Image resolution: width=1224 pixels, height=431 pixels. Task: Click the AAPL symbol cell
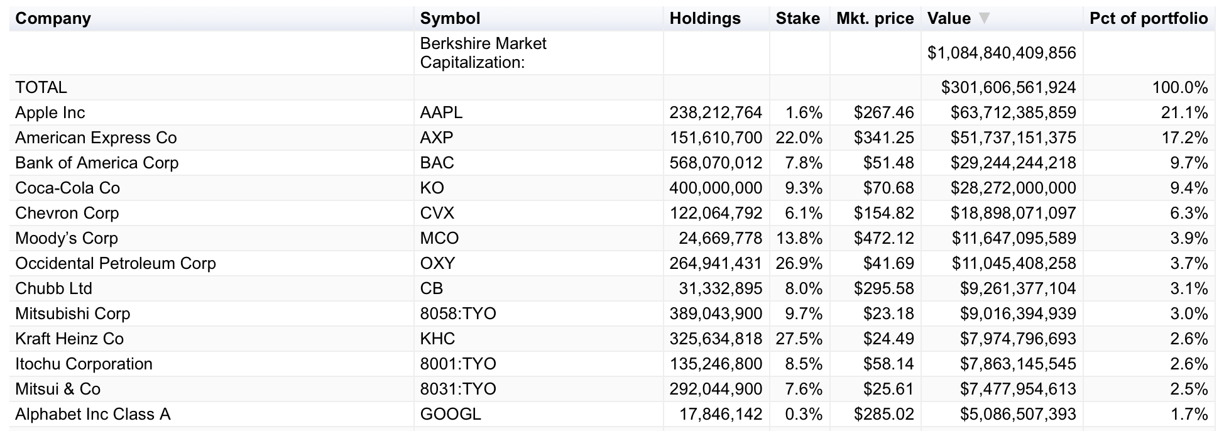[441, 113]
